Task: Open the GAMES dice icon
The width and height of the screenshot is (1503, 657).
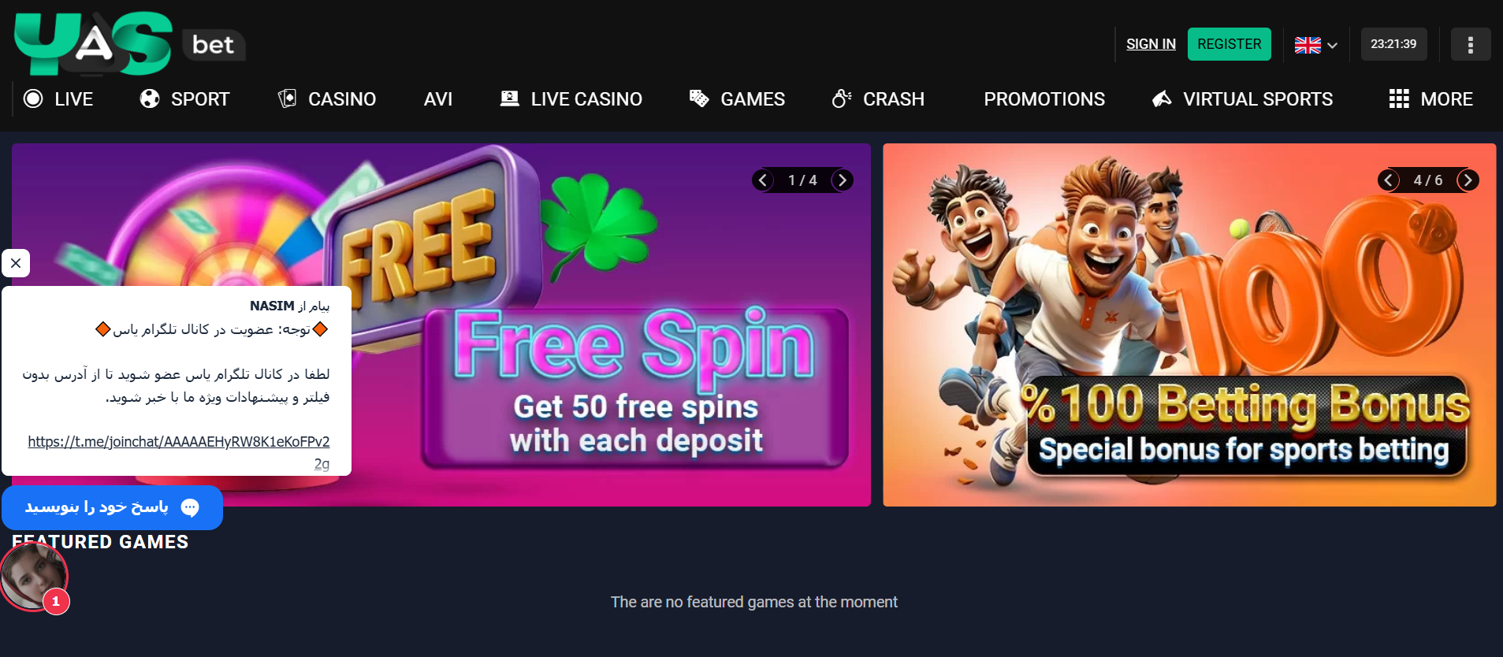Action: pos(699,98)
